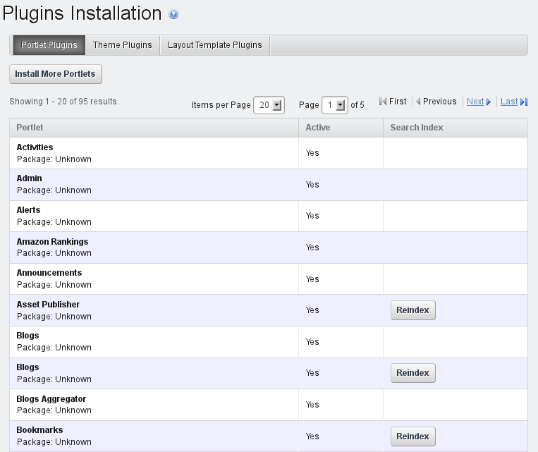This screenshot has width=538, height=452.
Task: Switch to the Portlet Plugins tab
Action: (49, 45)
